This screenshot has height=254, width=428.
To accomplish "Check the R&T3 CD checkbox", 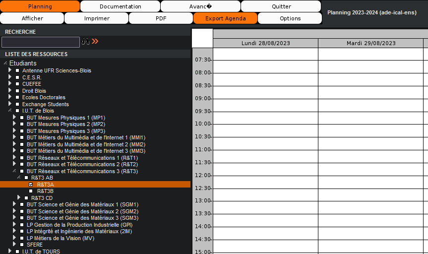I will (26, 198).
